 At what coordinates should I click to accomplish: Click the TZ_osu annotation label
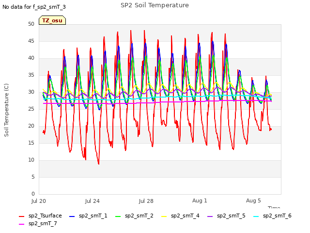(52, 20)
